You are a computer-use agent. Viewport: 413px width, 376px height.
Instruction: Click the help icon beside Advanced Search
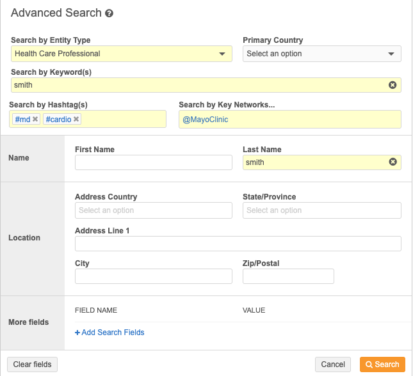109,13
